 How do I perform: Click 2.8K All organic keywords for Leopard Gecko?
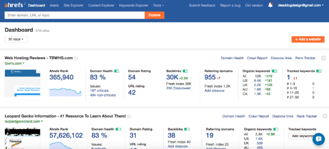click(259, 134)
